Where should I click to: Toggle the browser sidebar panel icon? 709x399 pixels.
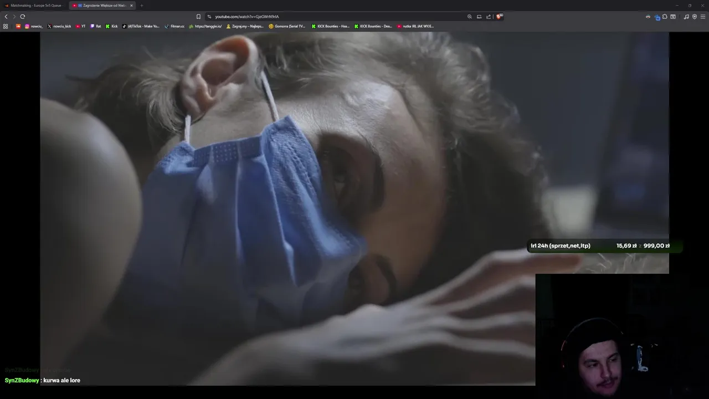point(673,17)
